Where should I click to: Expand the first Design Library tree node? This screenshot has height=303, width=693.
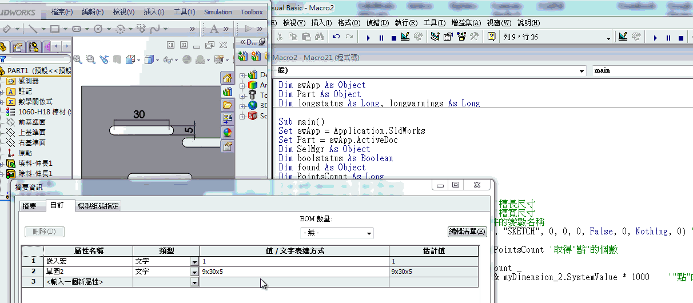pos(242,75)
